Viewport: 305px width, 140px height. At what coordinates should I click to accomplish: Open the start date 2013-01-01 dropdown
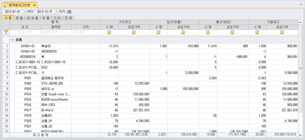[24, 12]
